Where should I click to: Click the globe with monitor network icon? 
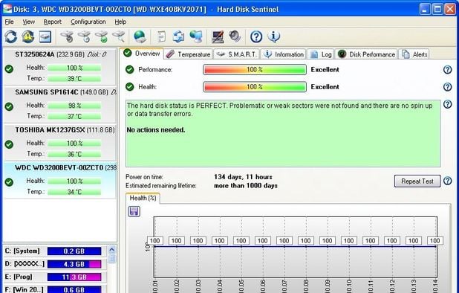[196, 36]
